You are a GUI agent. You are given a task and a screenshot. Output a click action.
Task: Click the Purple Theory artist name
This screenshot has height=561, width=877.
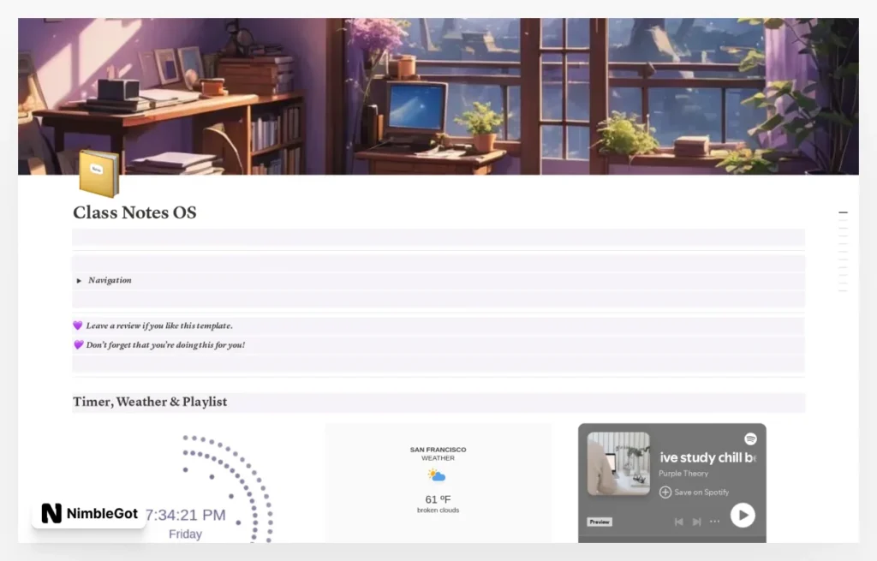pyautogui.click(x=683, y=474)
